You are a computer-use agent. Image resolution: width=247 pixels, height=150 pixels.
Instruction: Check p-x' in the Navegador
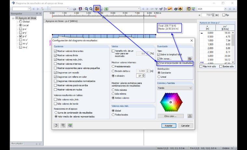click(x=20, y=29)
